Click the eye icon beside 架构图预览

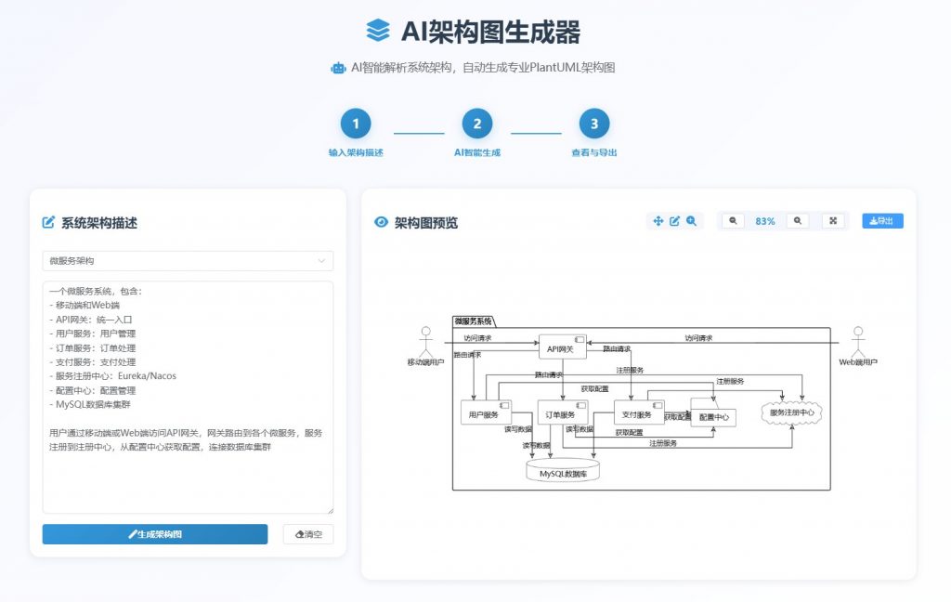click(381, 223)
